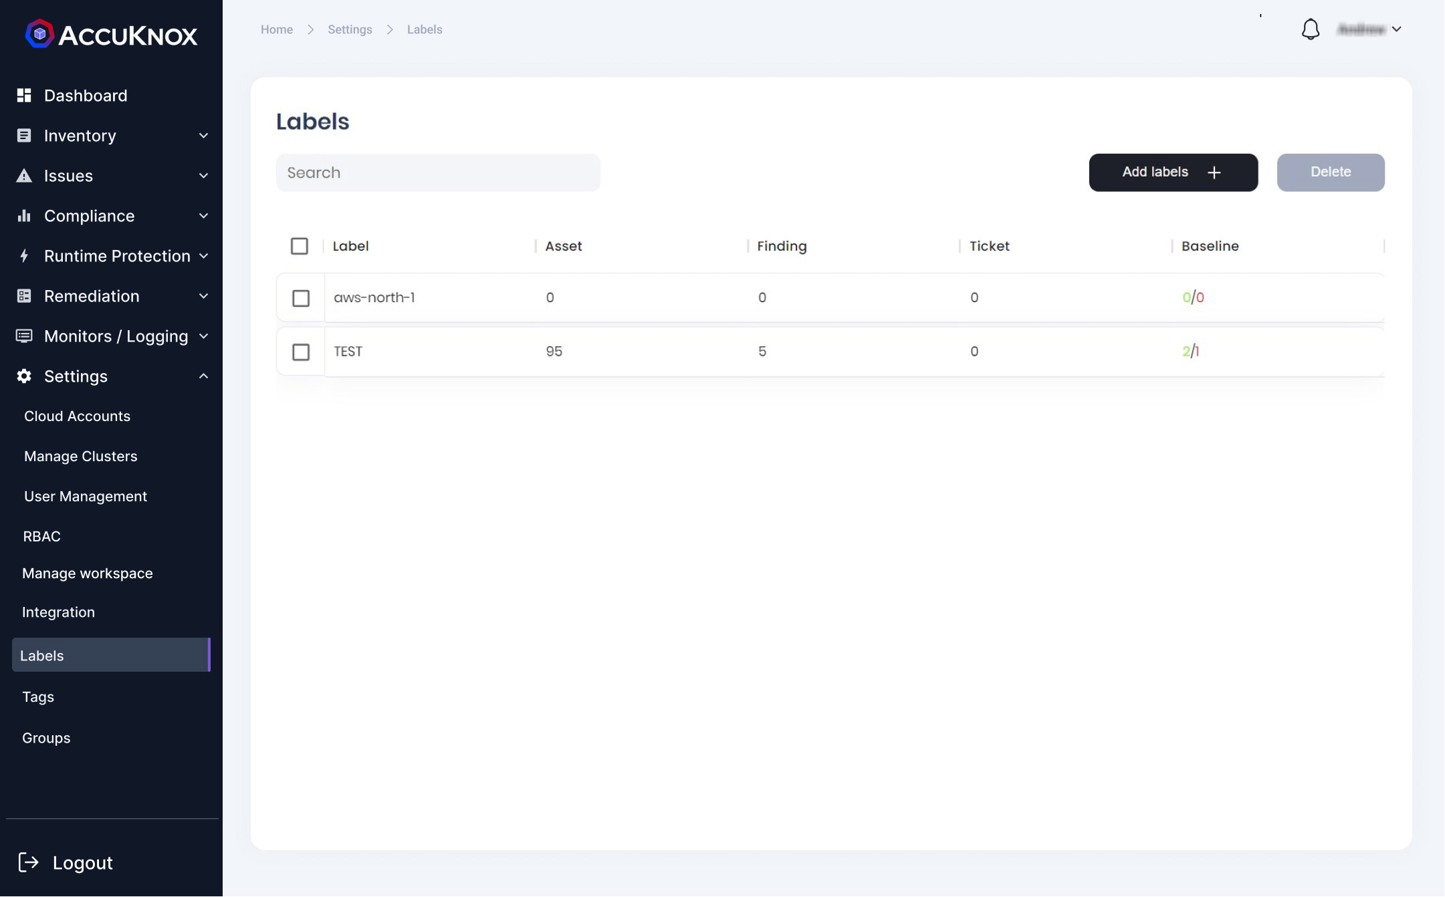
Task: Open Manage Clusters page
Action: [81, 457]
